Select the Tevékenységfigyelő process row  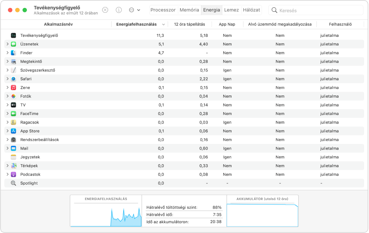point(113,36)
